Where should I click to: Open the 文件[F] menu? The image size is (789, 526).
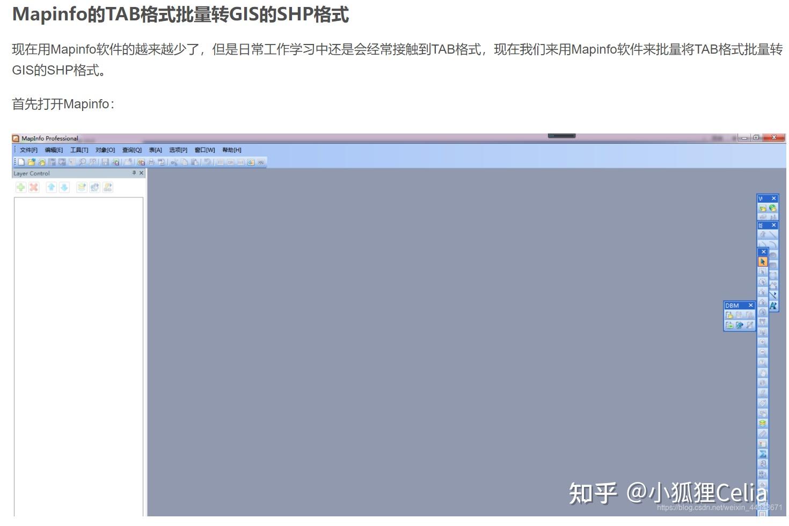[x=28, y=150]
